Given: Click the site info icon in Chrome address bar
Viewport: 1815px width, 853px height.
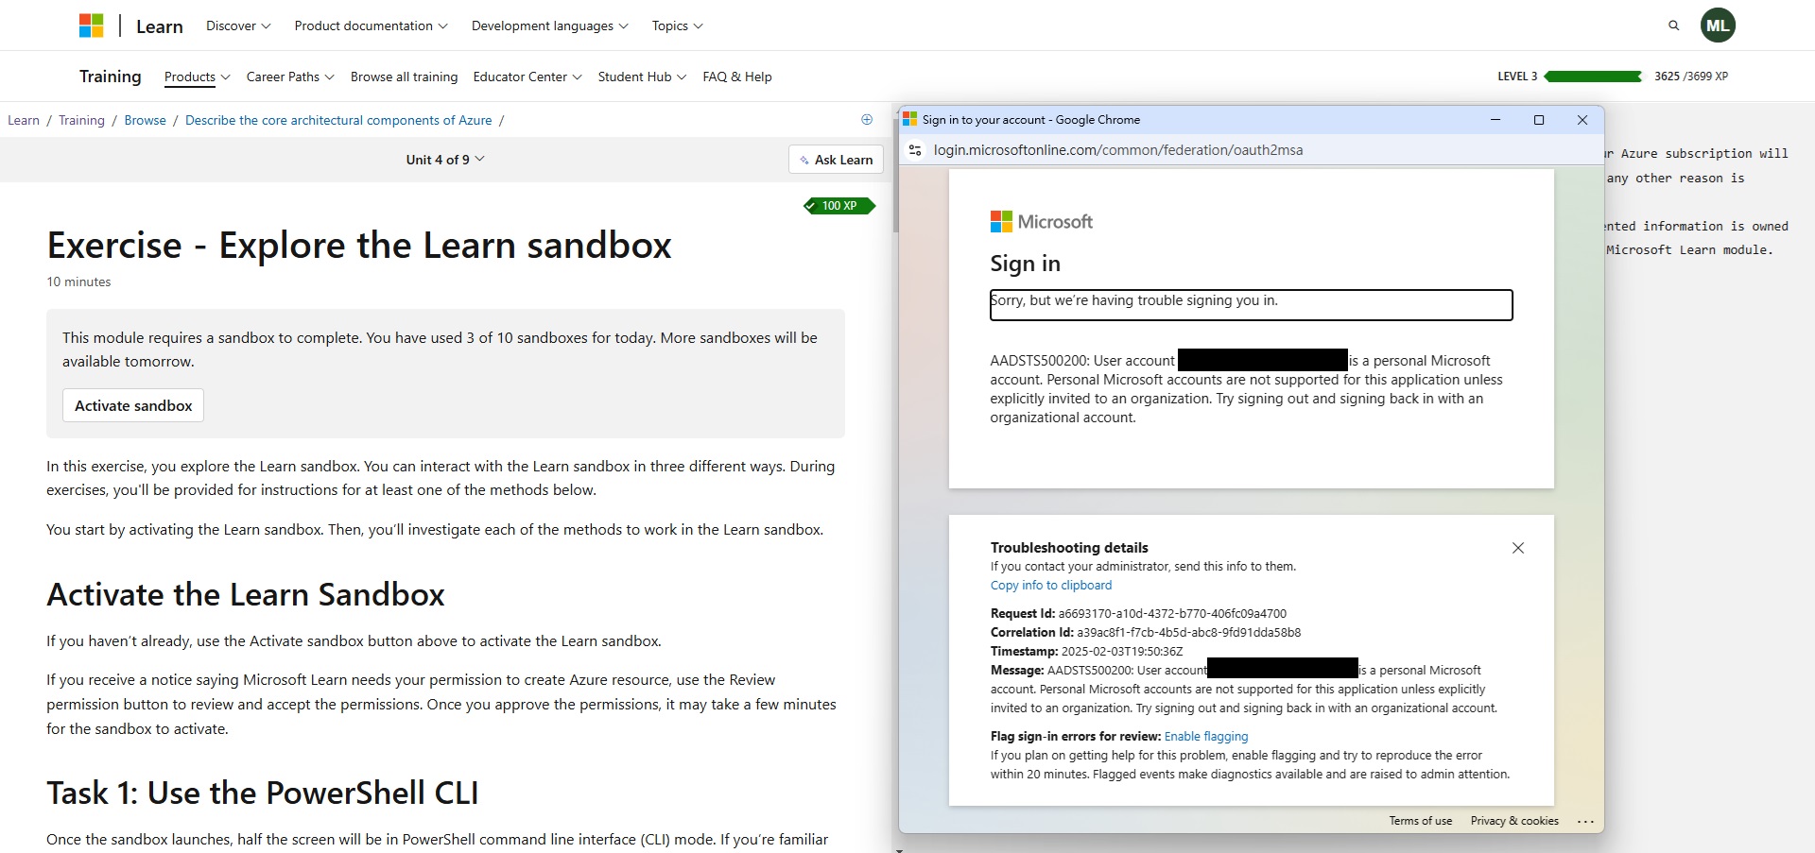Looking at the screenshot, I should pyautogui.click(x=915, y=150).
